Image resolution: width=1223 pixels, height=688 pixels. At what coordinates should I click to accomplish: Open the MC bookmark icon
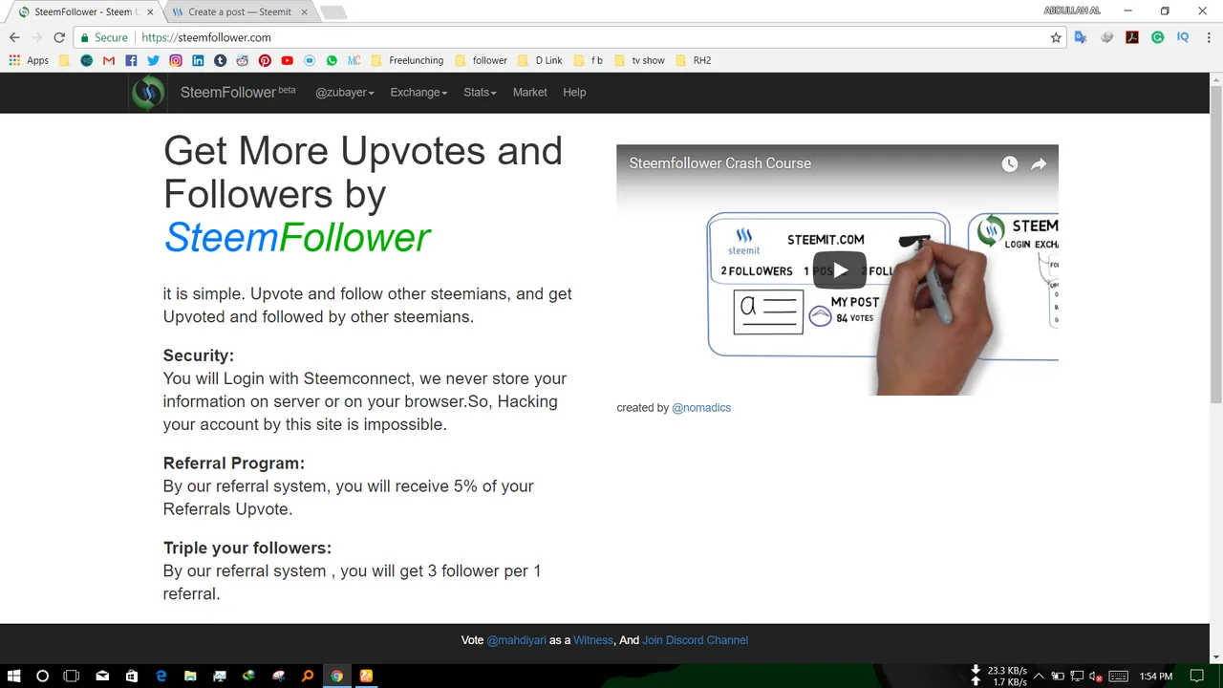pyautogui.click(x=354, y=60)
